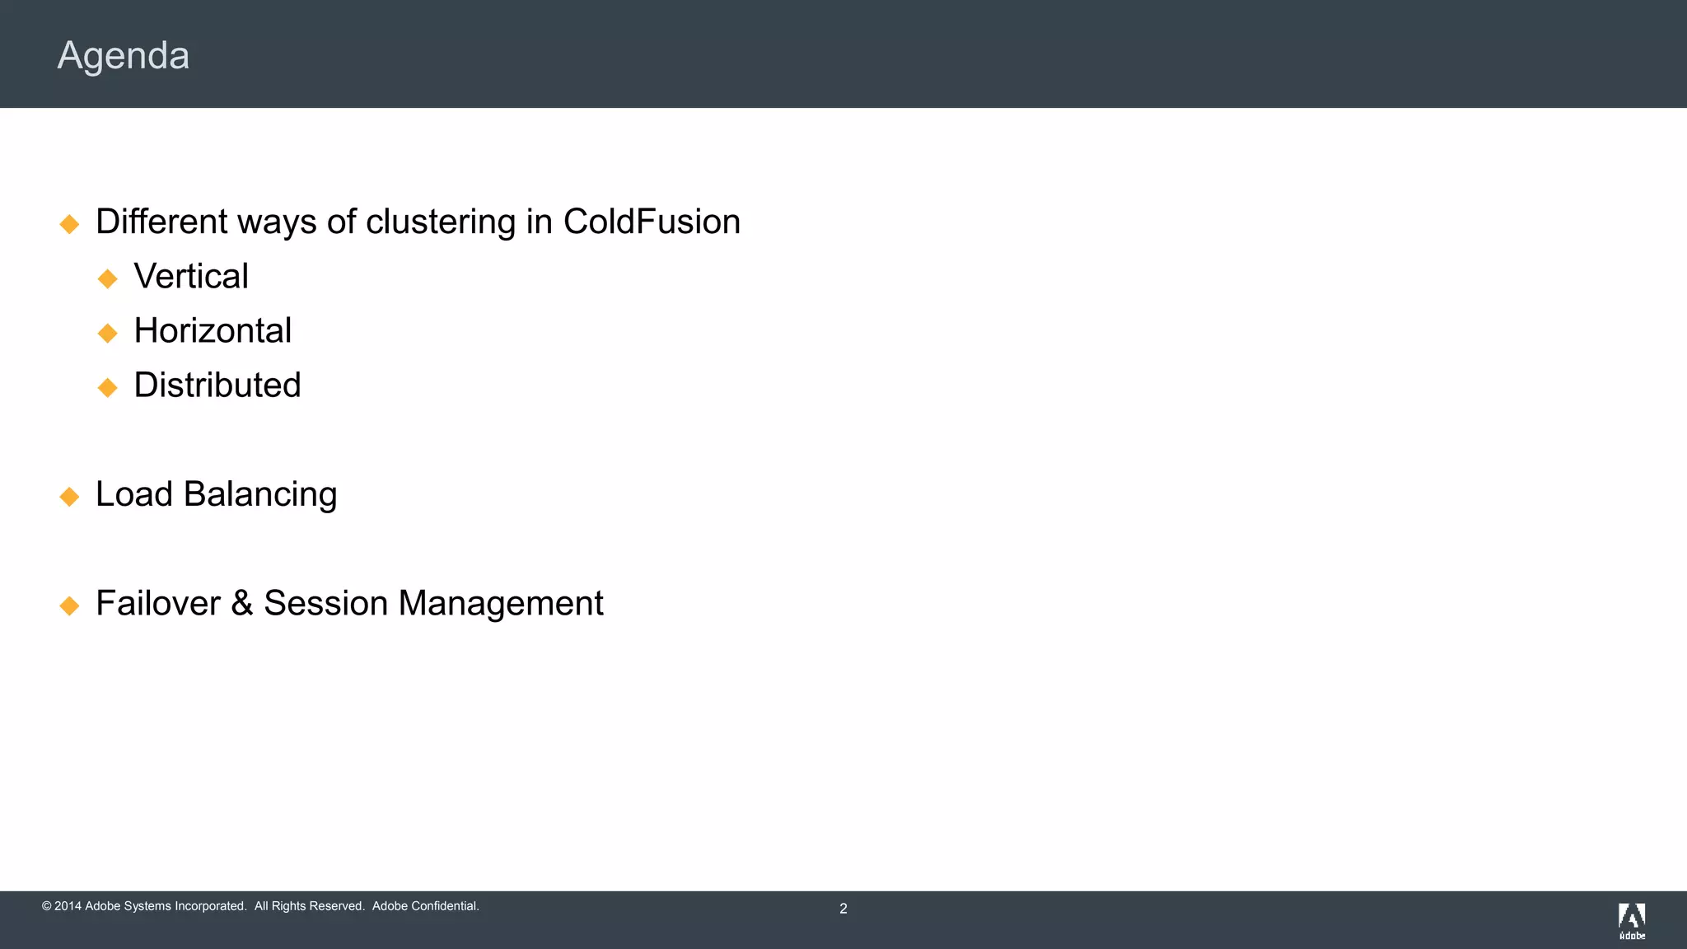The height and width of the screenshot is (949, 1687).
Task: Click the Adobe copyright notice in footer
Action: (x=260, y=906)
